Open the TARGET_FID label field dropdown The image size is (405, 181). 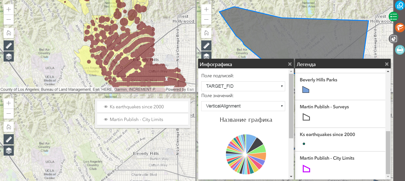pos(243,86)
